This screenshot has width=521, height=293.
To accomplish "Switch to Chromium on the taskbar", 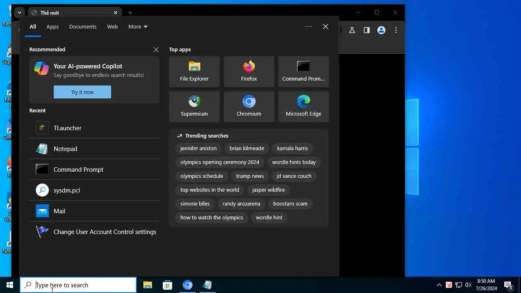I will pos(187,285).
